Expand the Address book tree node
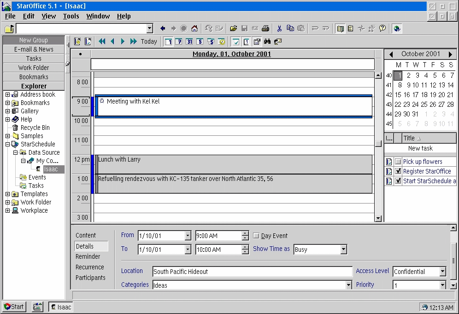Image resolution: width=459 pixels, height=314 pixels. 8,95
